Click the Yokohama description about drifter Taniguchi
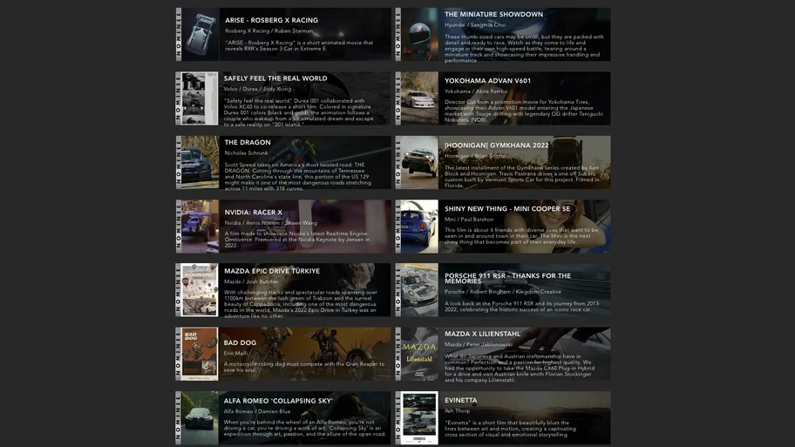Image resolution: width=795 pixels, height=447 pixels. [x=524, y=111]
